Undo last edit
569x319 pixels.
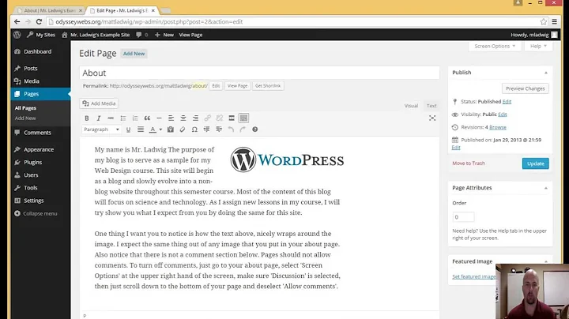(231, 129)
